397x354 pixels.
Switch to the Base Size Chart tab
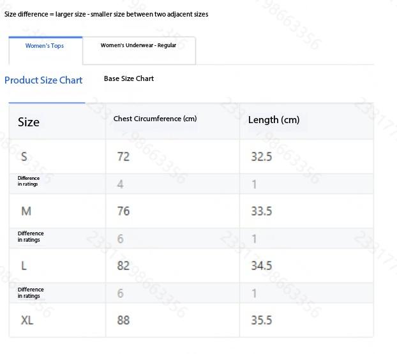(129, 79)
